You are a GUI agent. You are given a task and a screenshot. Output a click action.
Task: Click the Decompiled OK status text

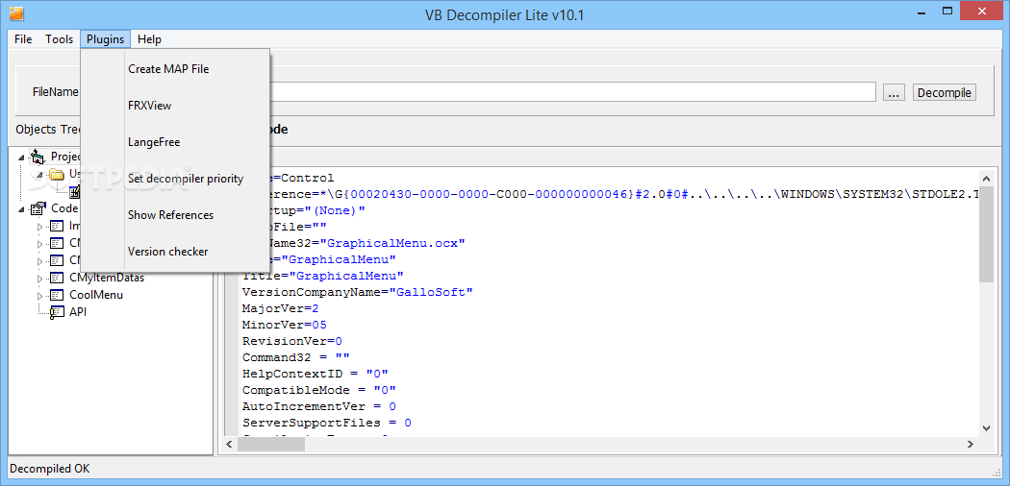coord(50,468)
